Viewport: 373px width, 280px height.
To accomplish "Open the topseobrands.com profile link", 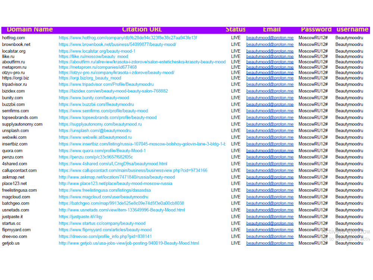I will point(107,117).
